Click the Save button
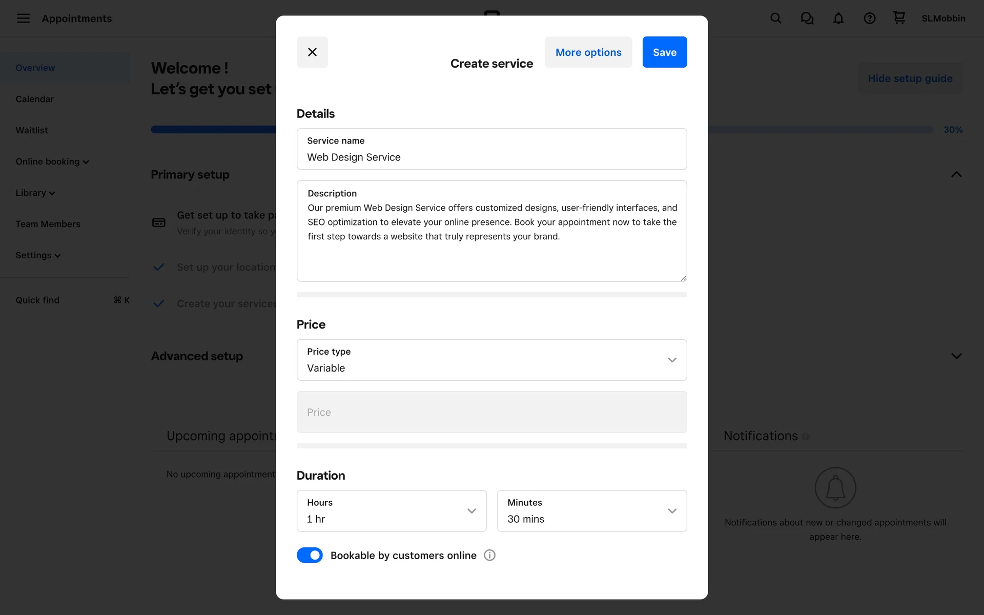This screenshot has height=615, width=984. 664,52
